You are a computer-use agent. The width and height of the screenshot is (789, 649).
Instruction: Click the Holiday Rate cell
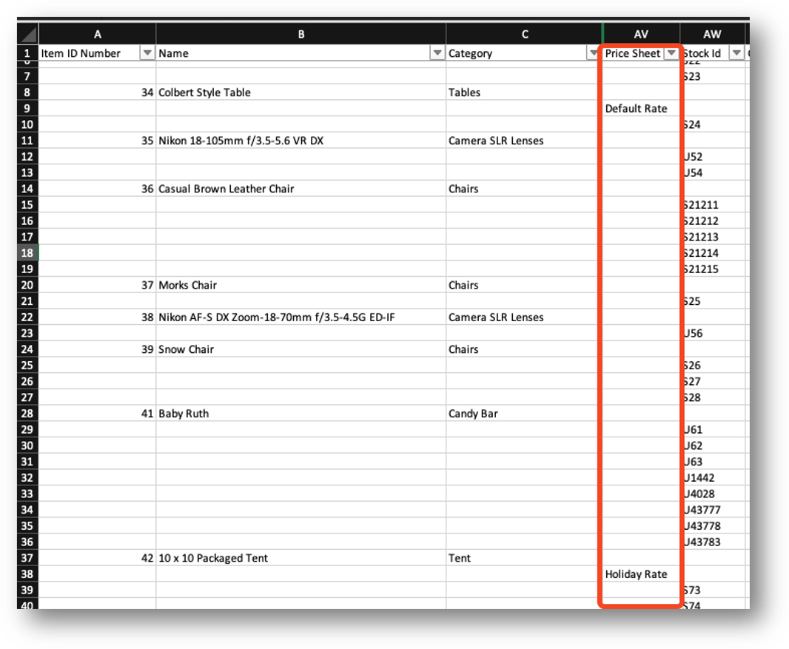(636, 574)
